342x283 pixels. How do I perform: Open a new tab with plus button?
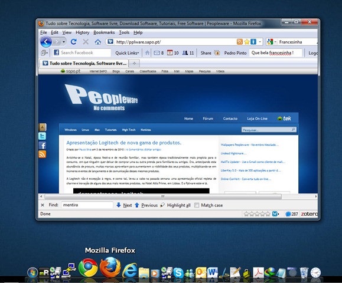tap(134, 63)
